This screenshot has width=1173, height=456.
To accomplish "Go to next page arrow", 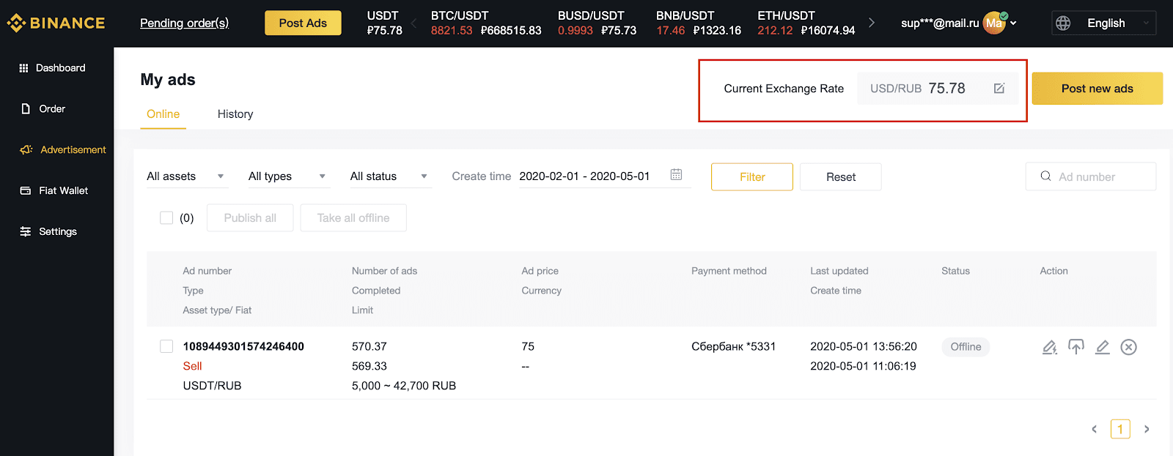I will [1147, 429].
